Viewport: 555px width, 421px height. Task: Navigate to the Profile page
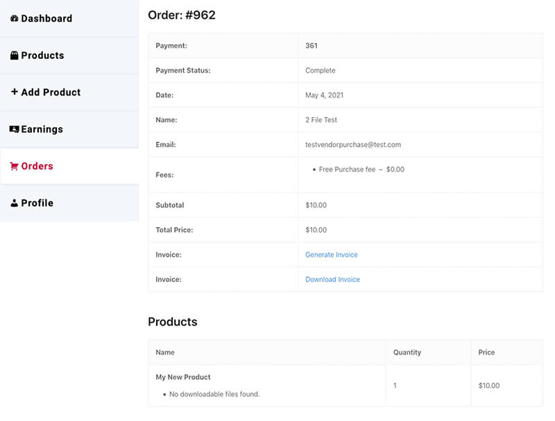coord(37,204)
